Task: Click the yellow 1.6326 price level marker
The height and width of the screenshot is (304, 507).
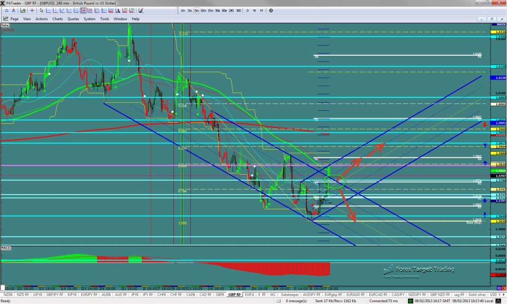Action: (x=500, y=32)
